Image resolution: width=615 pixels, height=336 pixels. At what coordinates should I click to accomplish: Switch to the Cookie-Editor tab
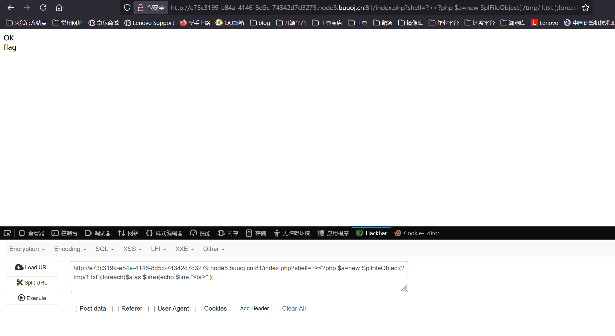pos(417,233)
